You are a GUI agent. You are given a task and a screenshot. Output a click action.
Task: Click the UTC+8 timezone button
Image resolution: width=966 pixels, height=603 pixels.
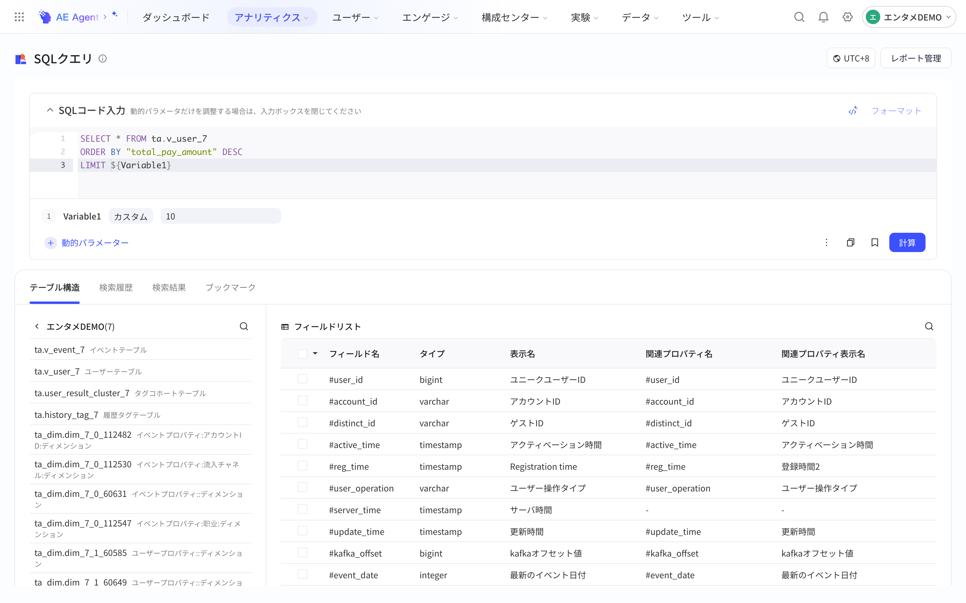point(851,58)
